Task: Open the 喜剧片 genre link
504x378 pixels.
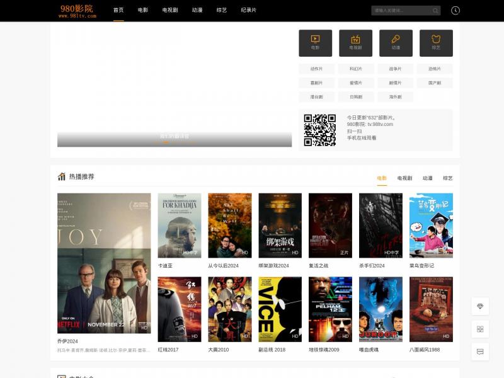Action: click(317, 83)
